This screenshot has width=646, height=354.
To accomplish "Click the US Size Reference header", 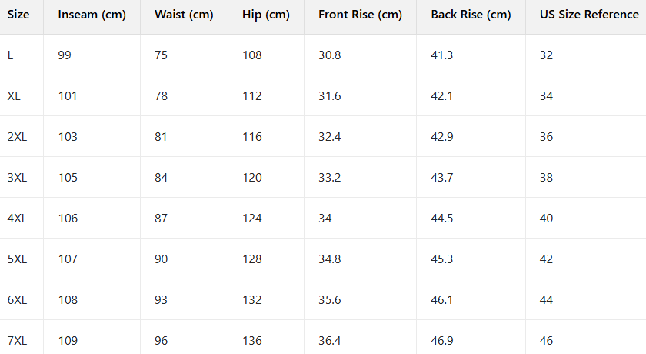I will pyautogui.click(x=589, y=15).
